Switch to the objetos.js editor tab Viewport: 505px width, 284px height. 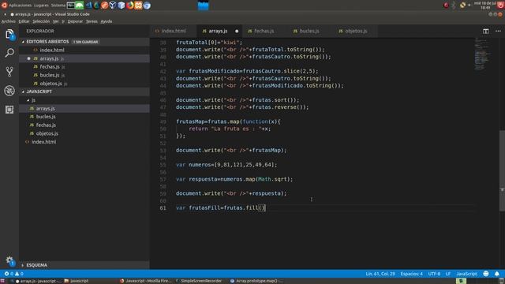click(356, 31)
